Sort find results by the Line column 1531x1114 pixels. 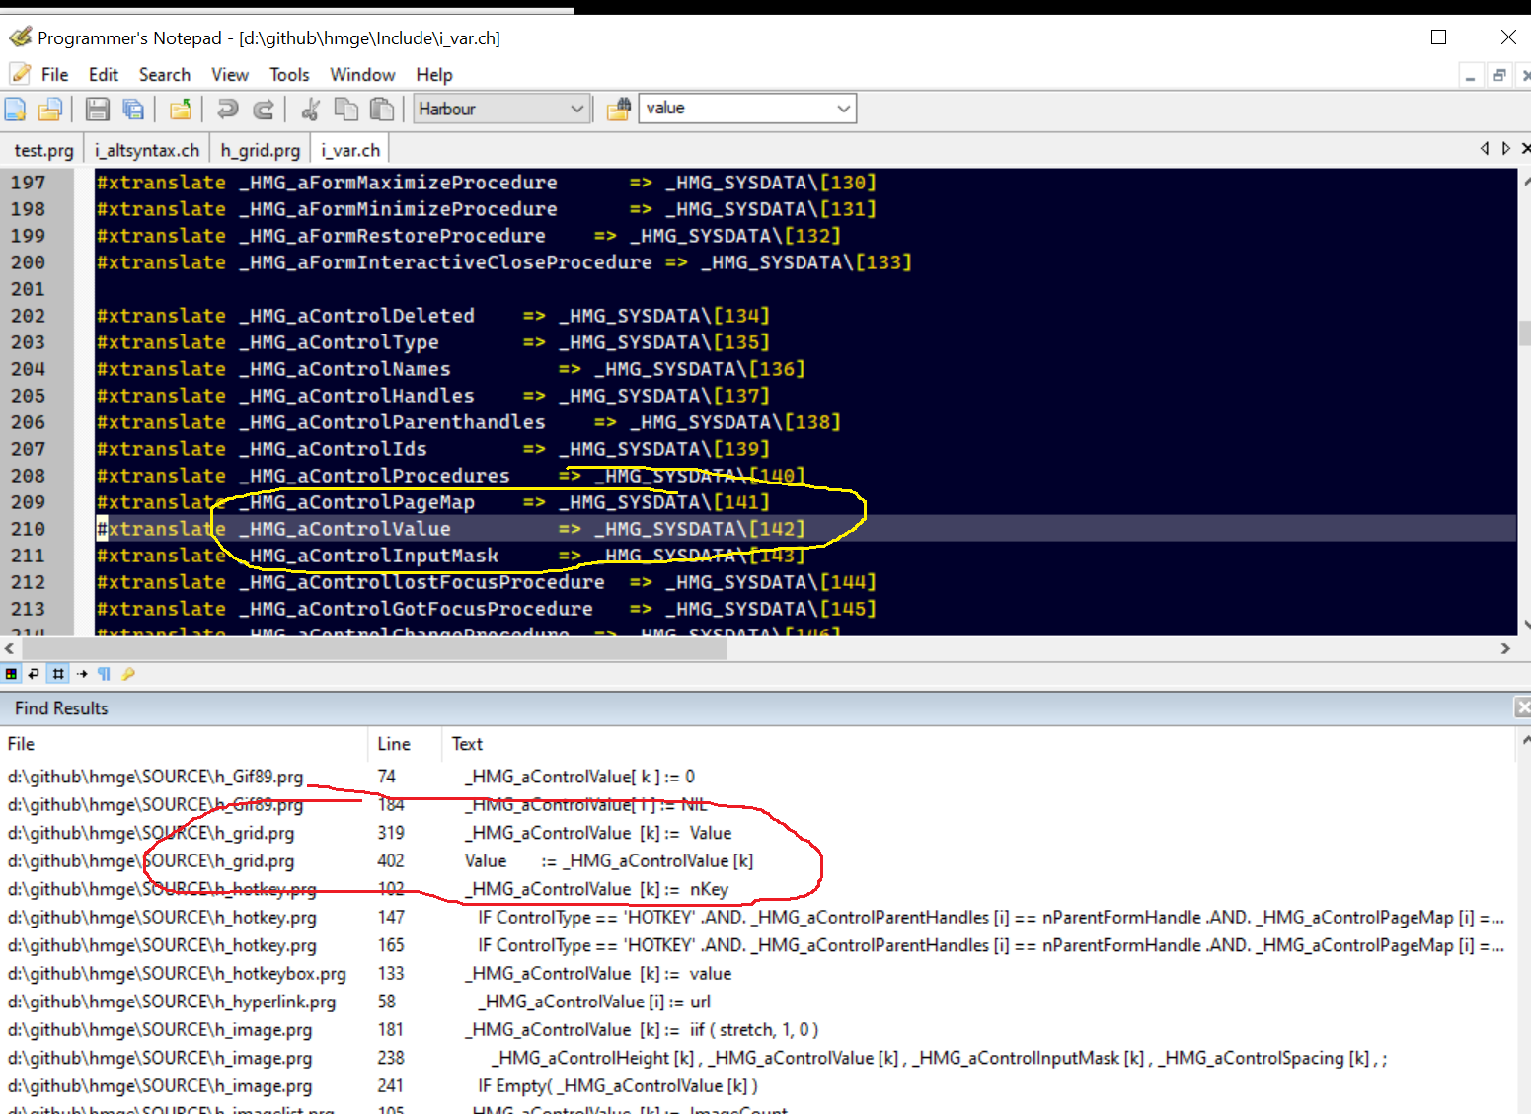click(406, 744)
